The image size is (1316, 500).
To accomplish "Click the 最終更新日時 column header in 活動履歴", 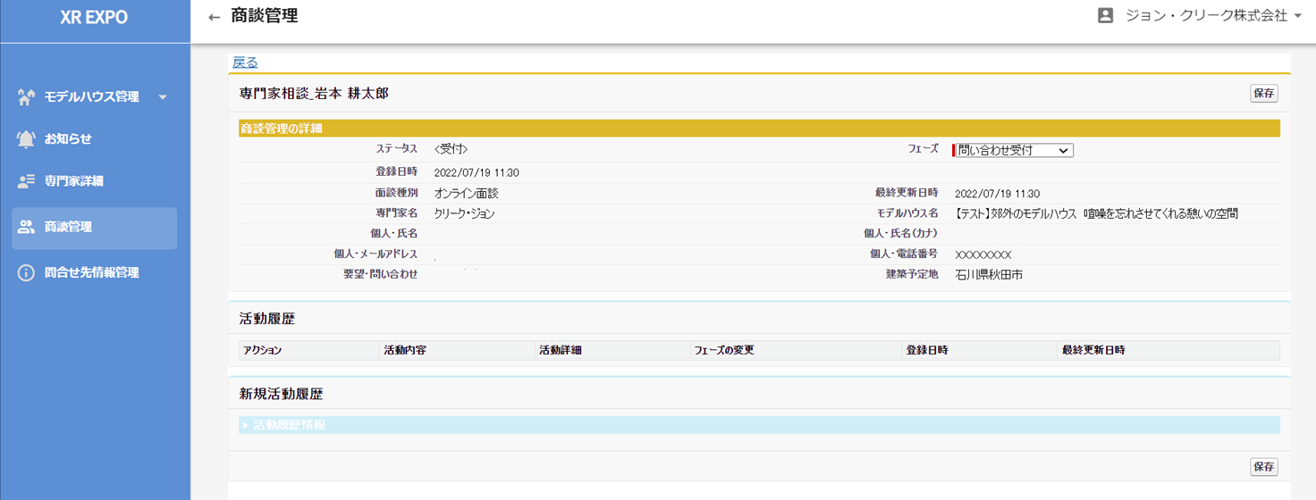I will point(1093,350).
